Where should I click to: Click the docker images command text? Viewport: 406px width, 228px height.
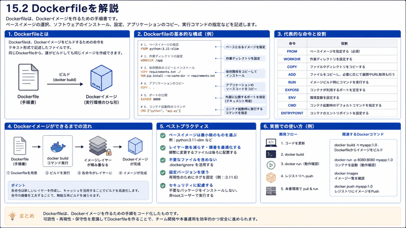346,173
